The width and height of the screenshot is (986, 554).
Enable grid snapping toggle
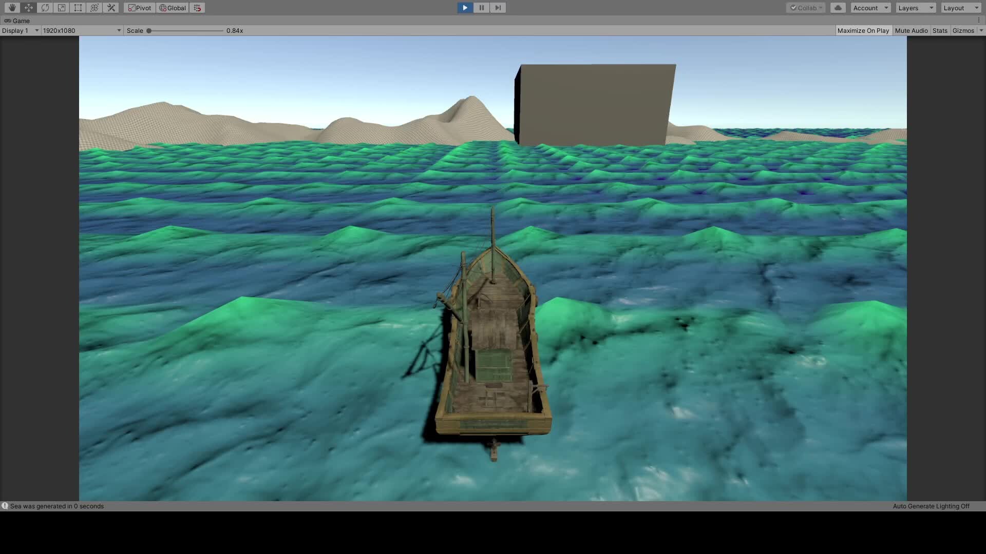pos(197,8)
